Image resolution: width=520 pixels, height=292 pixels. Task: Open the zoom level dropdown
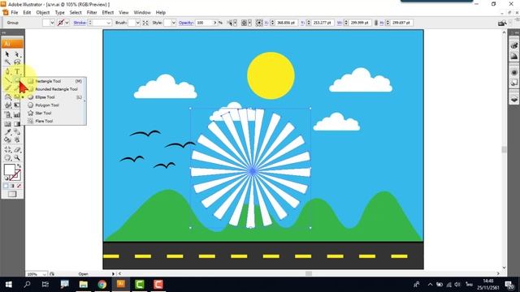pyautogui.click(x=45, y=274)
